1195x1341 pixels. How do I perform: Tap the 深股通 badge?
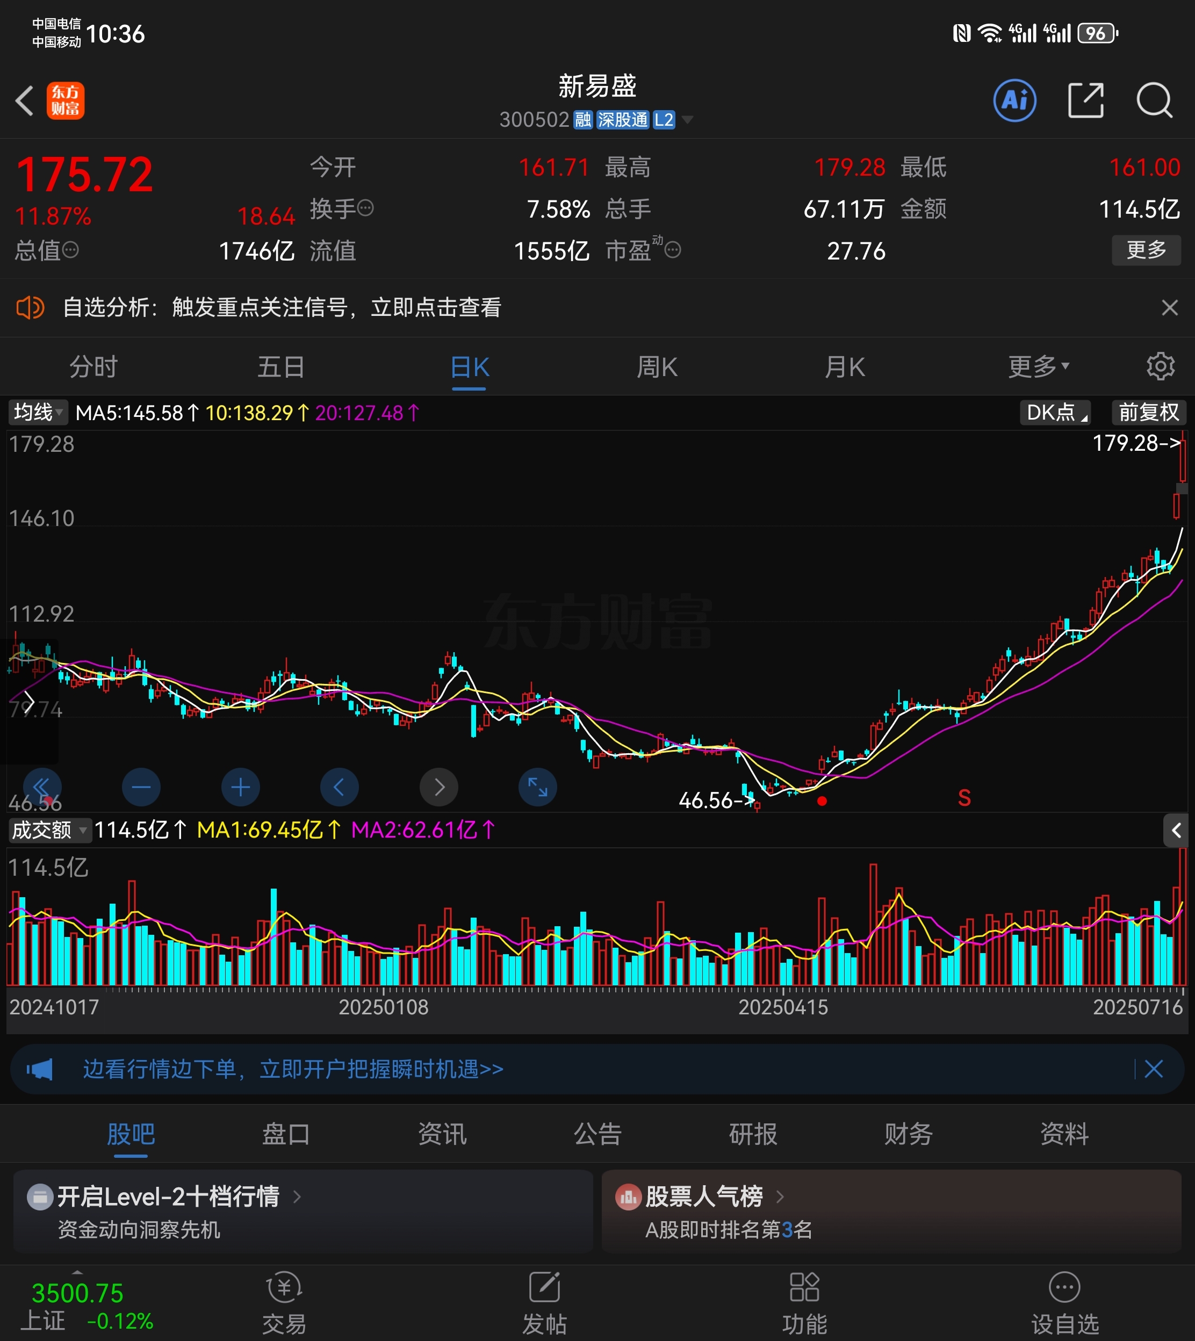pyautogui.click(x=622, y=119)
